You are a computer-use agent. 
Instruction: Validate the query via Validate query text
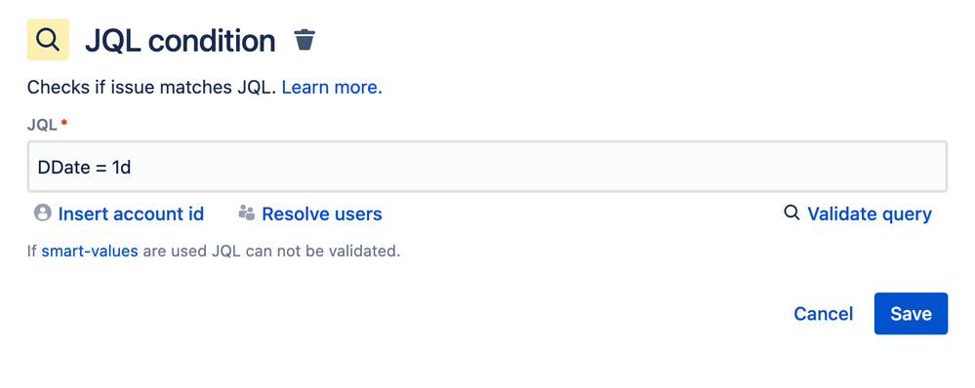coord(870,214)
